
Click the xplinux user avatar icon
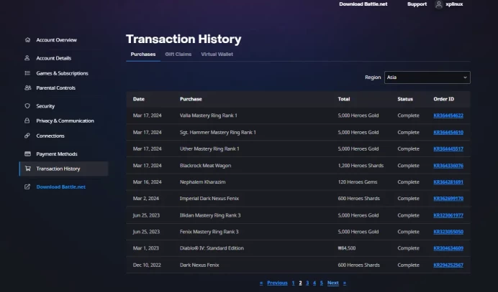(x=438, y=4)
